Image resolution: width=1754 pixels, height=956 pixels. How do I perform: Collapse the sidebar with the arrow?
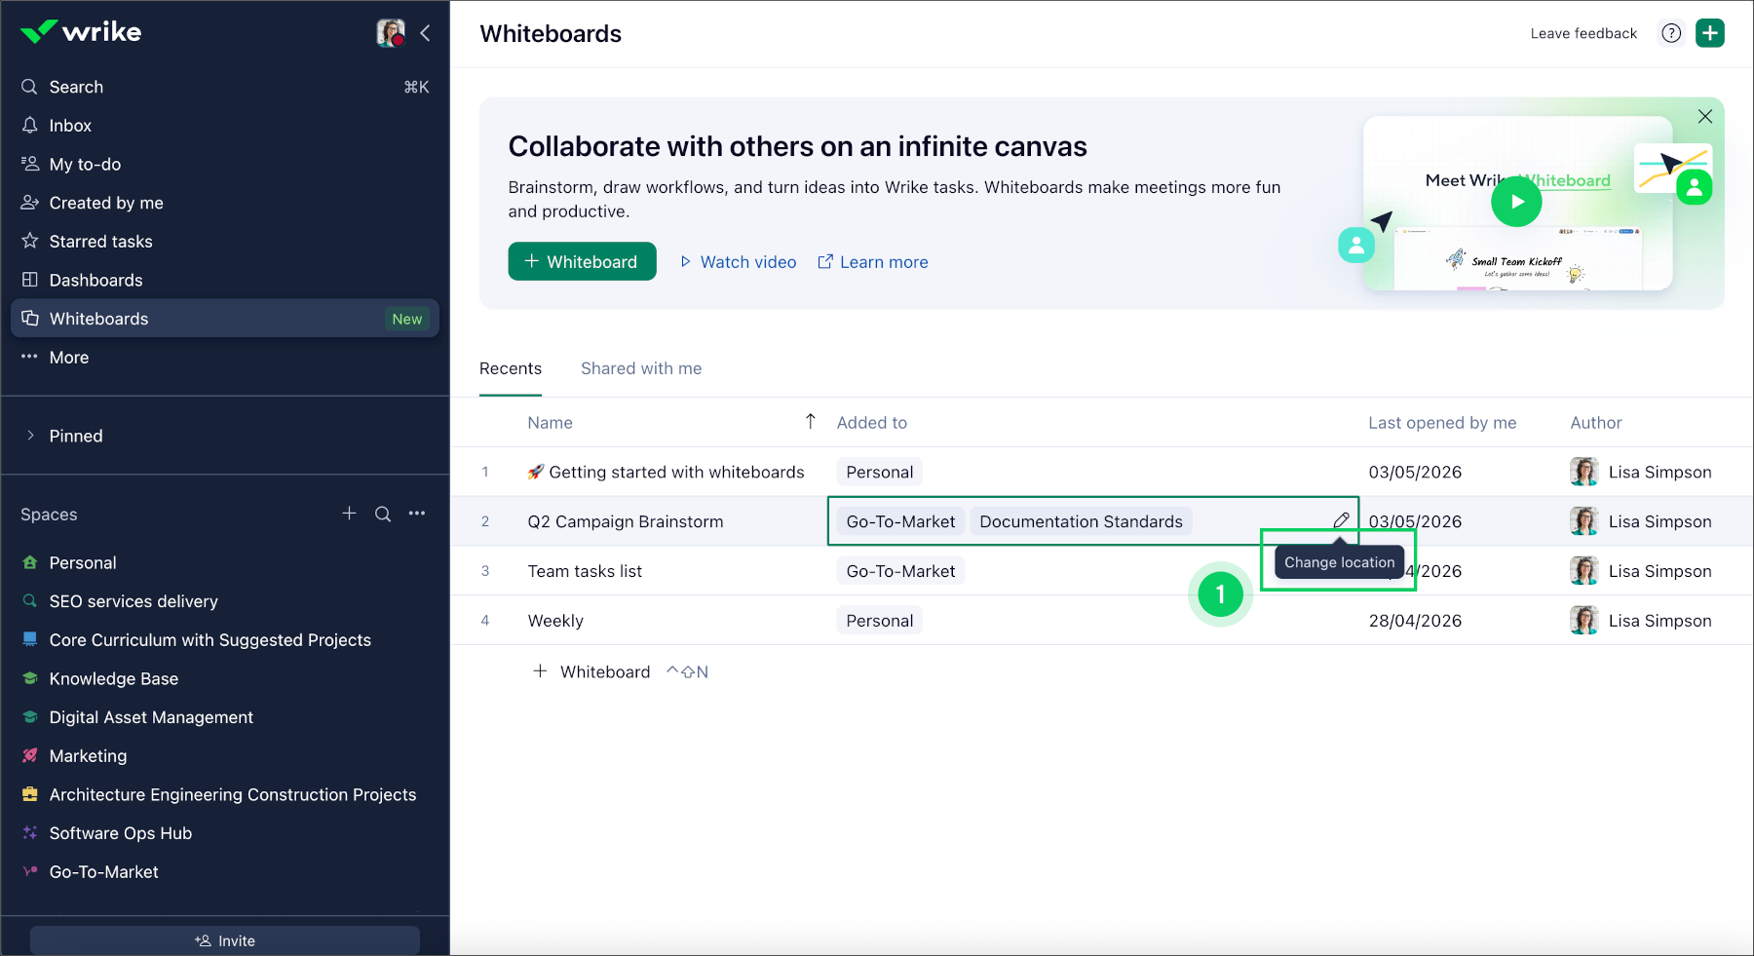coord(425,33)
